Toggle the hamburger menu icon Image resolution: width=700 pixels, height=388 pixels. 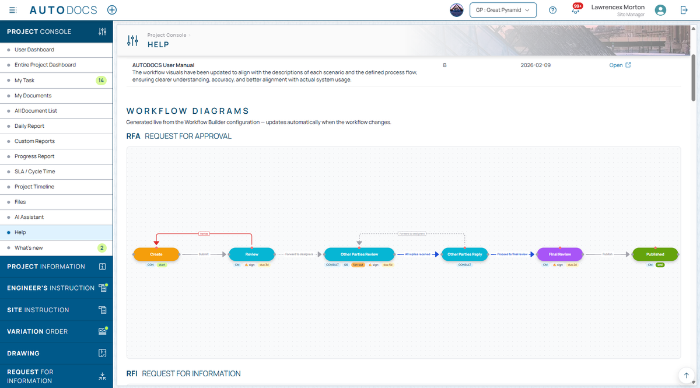click(13, 11)
